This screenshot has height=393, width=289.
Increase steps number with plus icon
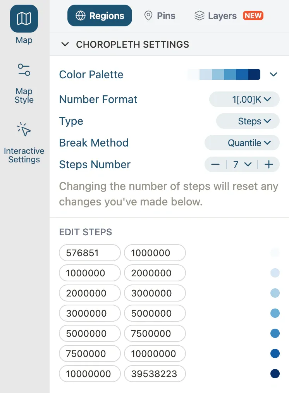pyautogui.click(x=269, y=165)
